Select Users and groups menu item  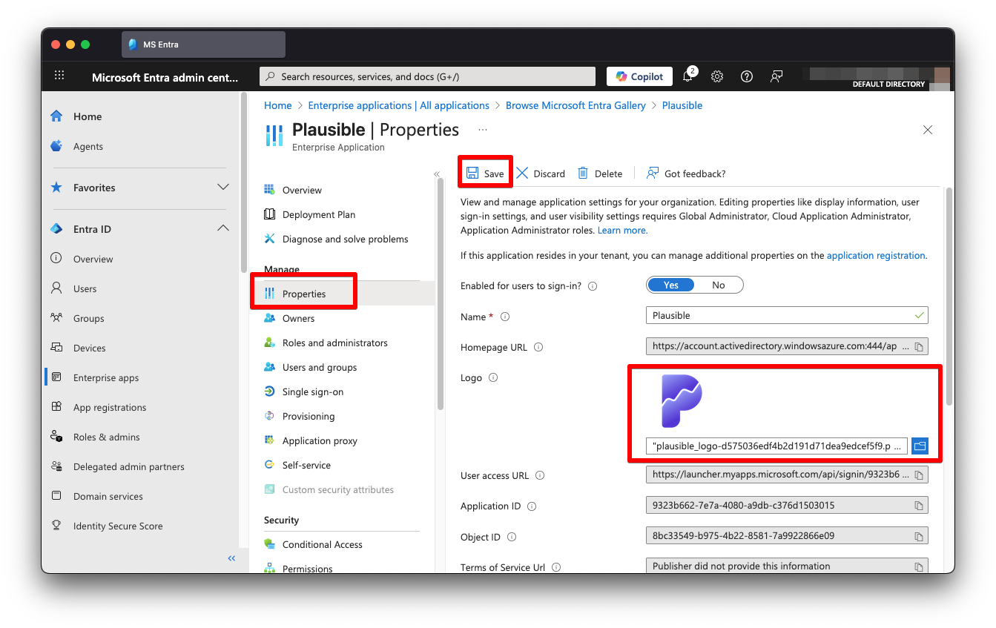319,367
